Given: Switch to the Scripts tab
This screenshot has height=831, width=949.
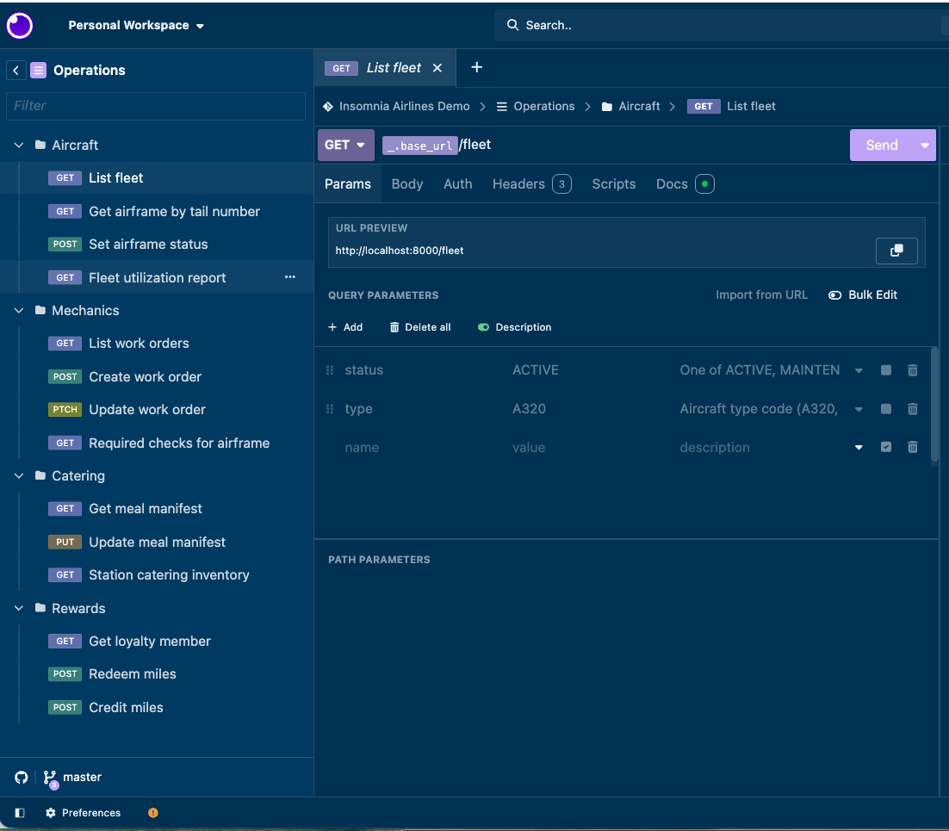Looking at the screenshot, I should [x=613, y=184].
